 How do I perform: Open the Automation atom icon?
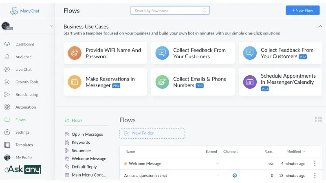click(7, 107)
